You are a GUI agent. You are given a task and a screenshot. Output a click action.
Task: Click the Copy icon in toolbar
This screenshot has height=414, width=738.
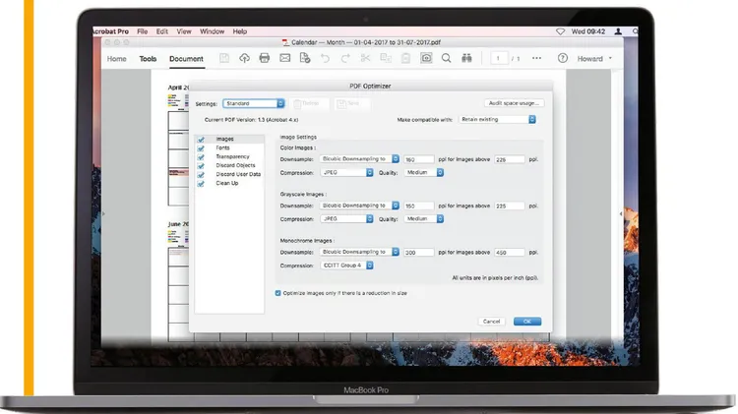[386, 58]
